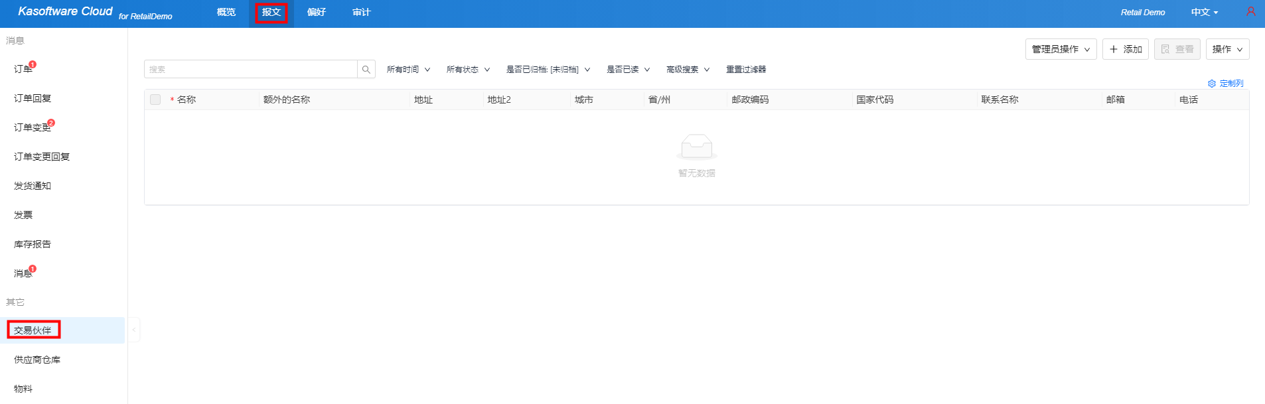The image size is (1265, 404).
Task: Tick the select-all checkbox in table header
Action: point(155,100)
